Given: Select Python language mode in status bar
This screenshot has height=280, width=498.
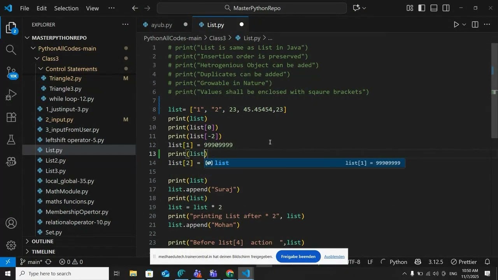Looking at the screenshot, I should tap(398, 262).
